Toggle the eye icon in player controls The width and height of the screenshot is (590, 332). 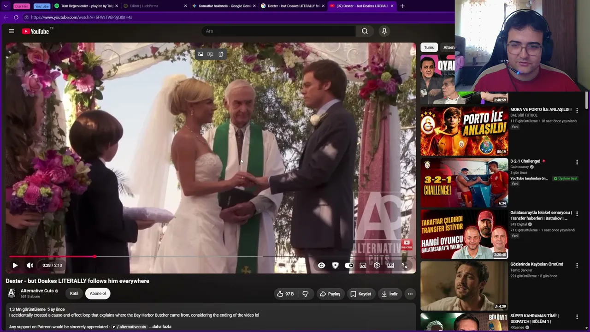pos(321,265)
